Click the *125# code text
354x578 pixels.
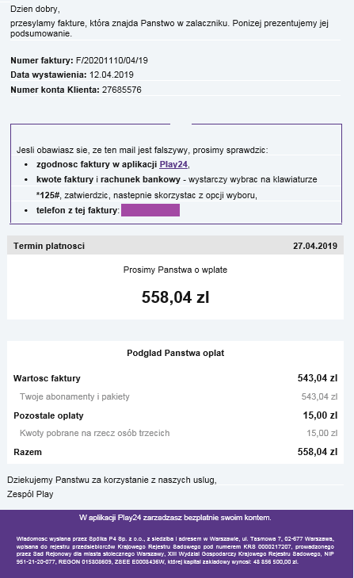pos(48,195)
